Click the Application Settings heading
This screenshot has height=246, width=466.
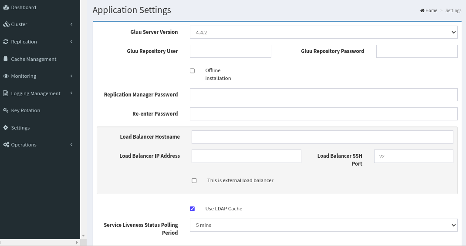pyautogui.click(x=132, y=10)
